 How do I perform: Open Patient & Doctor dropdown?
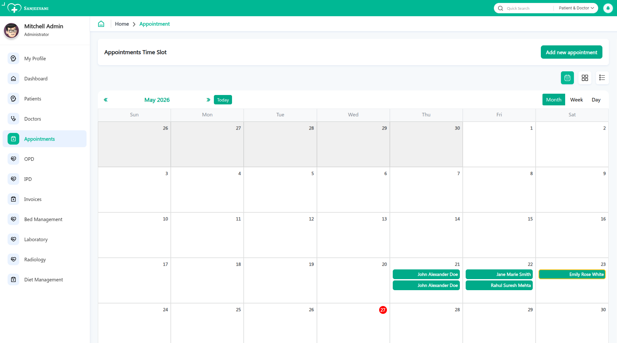click(576, 8)
